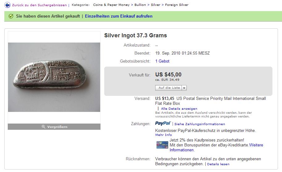Click the PayPal logo
This screenshot has width=282, height=172.
[x=163, y=123]
